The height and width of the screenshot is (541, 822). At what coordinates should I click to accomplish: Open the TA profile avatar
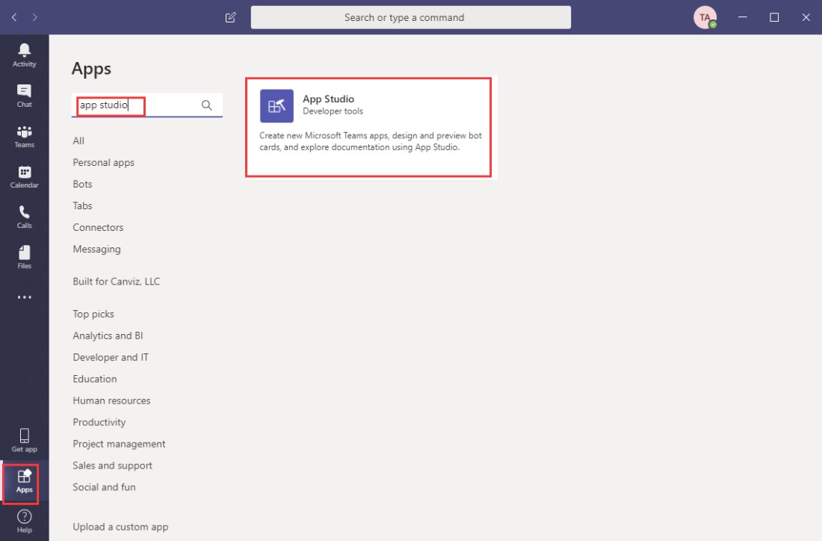pyautogui.click(x=705, y=17)
